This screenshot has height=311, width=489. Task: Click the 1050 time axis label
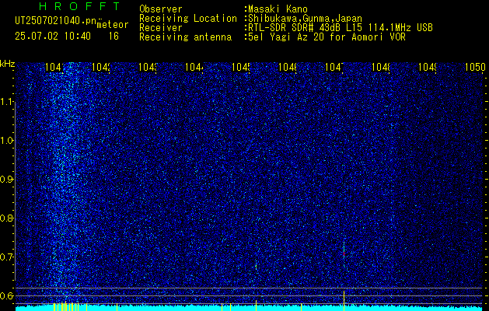pyautogui.click(x=475, y=67)
